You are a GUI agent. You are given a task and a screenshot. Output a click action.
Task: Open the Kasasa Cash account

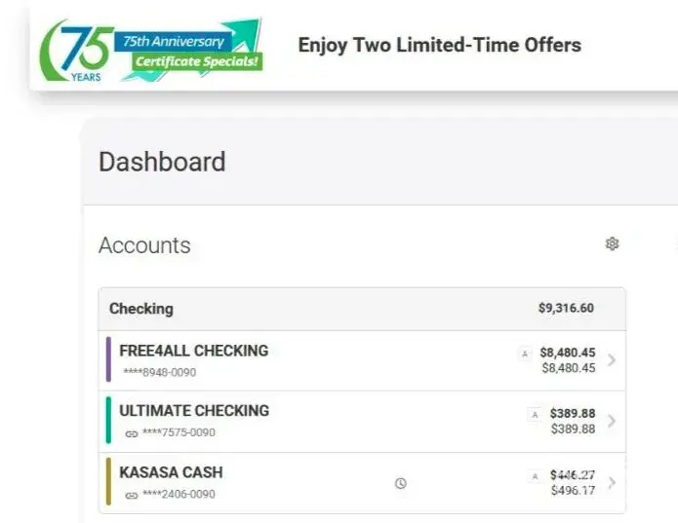pyautogui.click(x=171, y=472)
